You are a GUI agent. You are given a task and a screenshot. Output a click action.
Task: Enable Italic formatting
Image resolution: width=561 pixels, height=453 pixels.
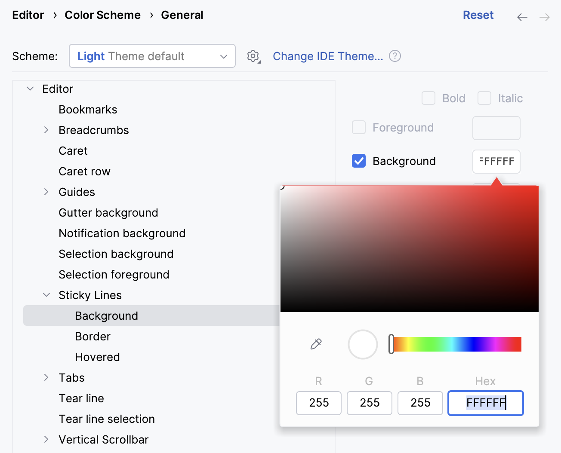[x=484, y=98]
